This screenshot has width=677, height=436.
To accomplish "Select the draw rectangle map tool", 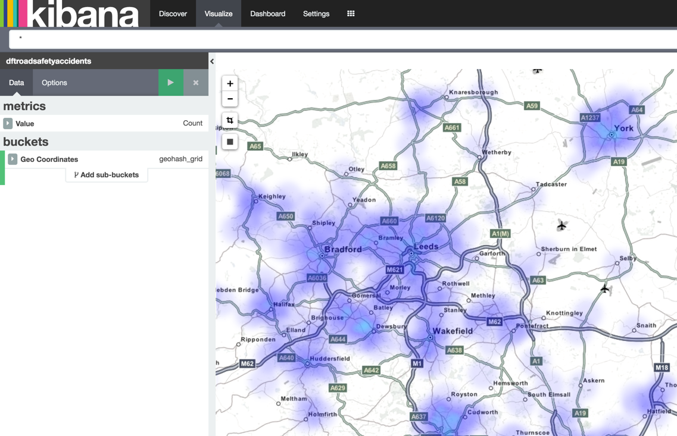I will pos(230,142).
